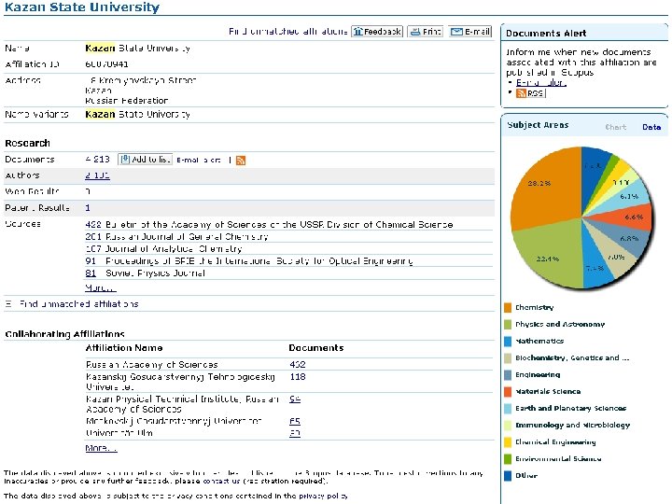Open Kazan Physical Technical Institute document count

click(295, 399)
